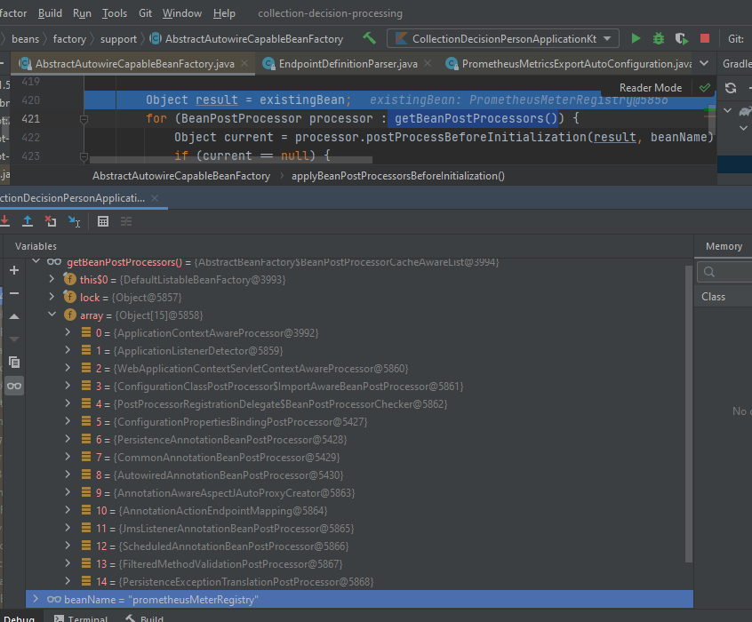This screenshot has width=752, height=622.
Task: Click the green Run button
Action: click(636, 38)
